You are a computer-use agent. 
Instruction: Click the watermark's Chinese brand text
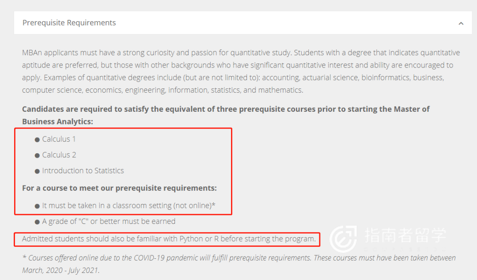405,235
